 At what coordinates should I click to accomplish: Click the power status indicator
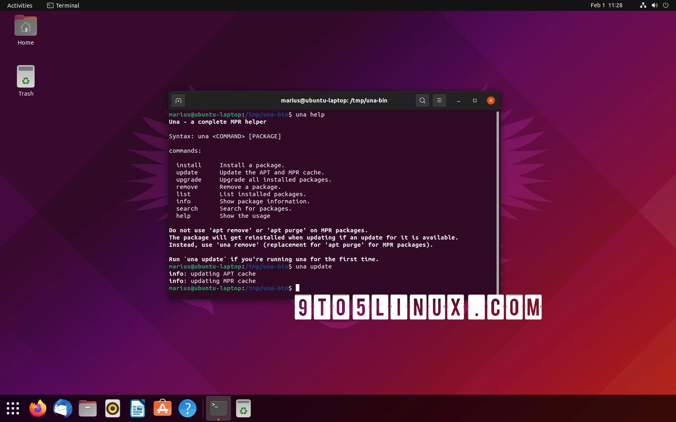pos(666,5)
